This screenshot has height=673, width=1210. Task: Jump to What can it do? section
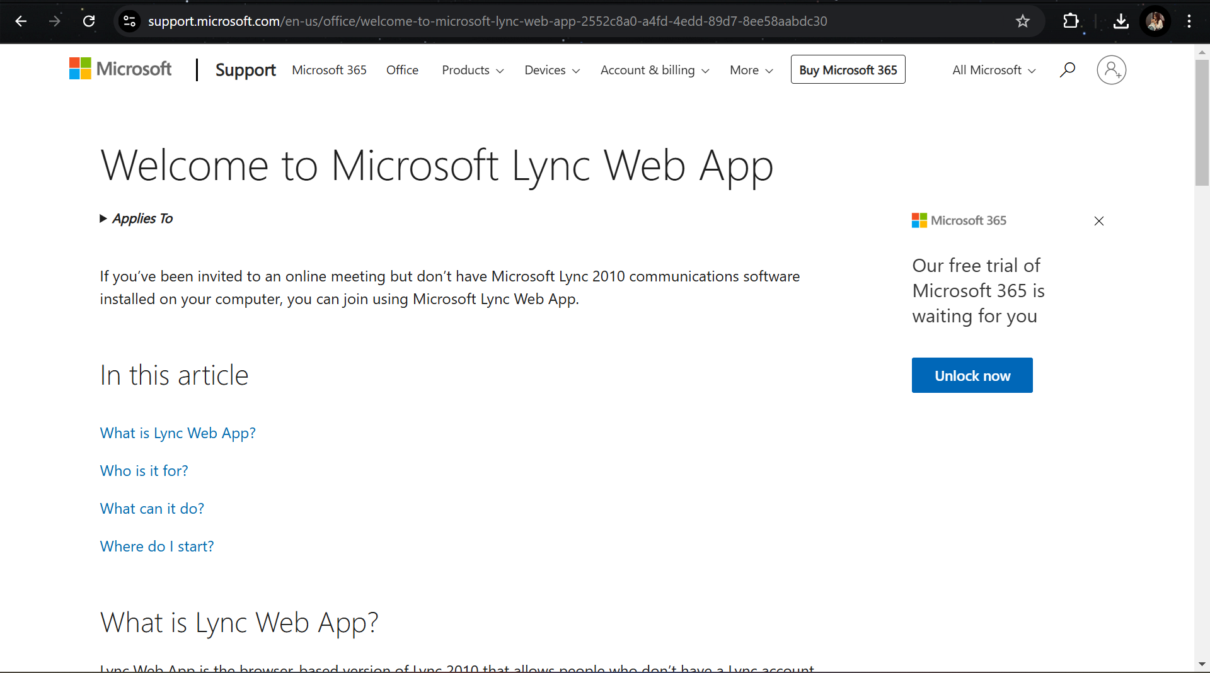(x=152, y=509)
